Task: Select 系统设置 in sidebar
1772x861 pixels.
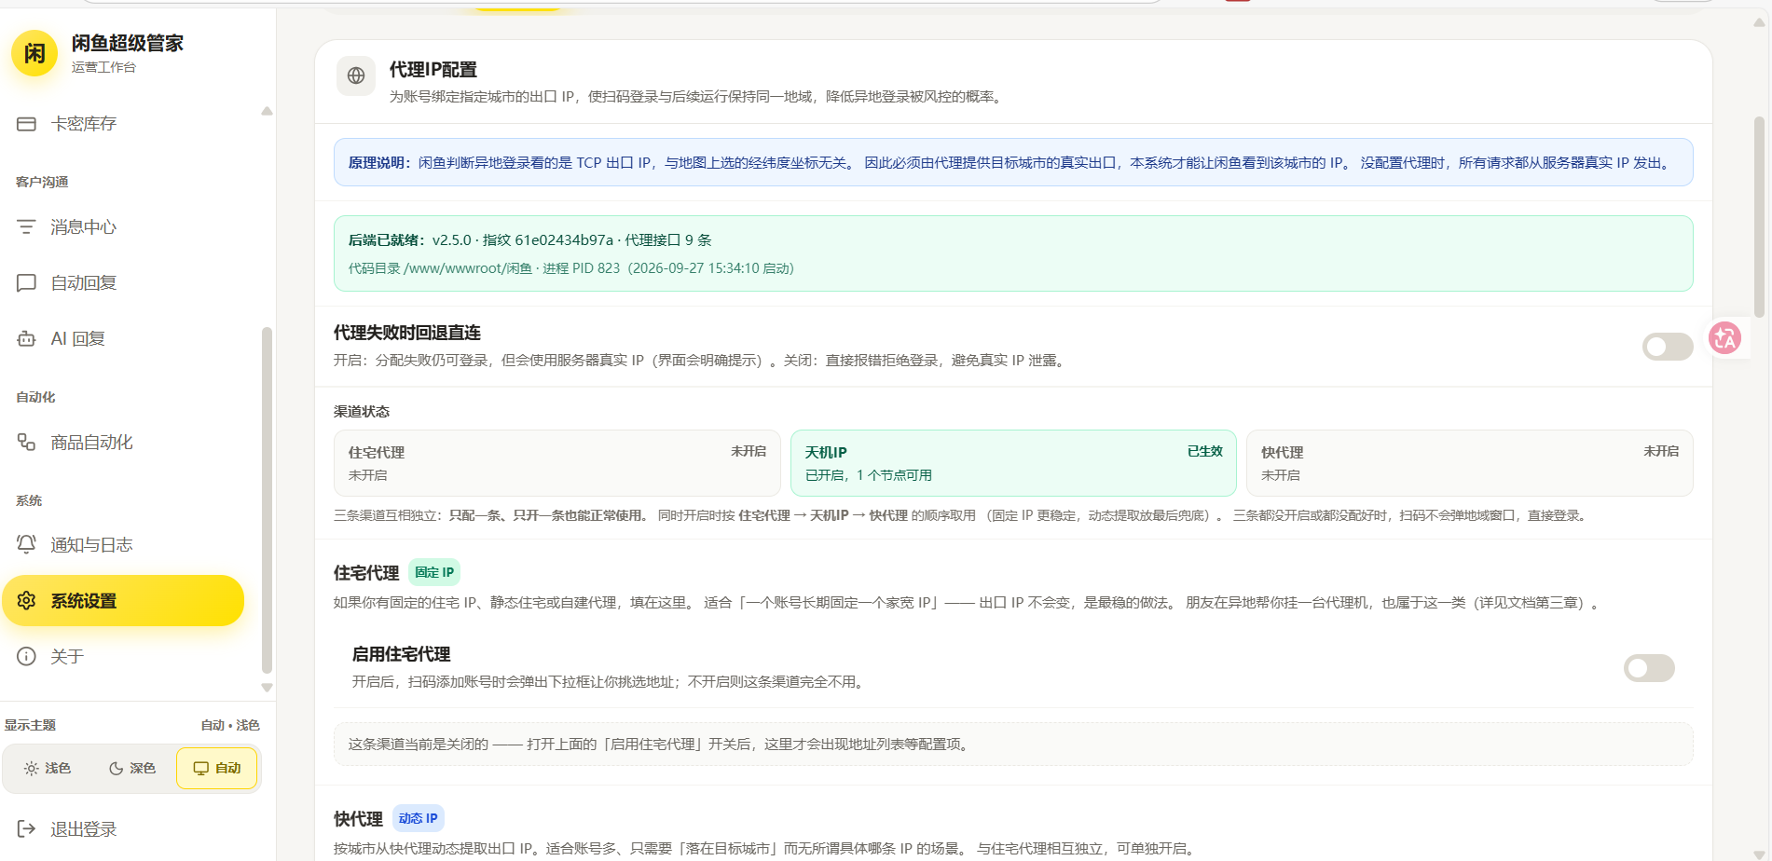Action: pyautogui.click(x=123, y=601)
